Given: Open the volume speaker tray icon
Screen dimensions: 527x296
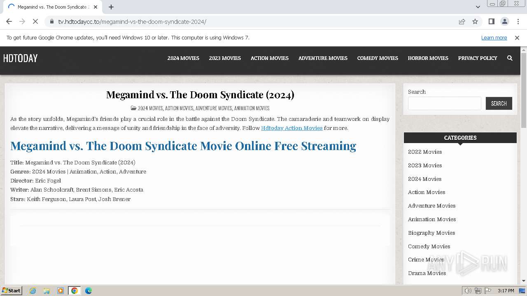Looking at the screenshot, I should (468, 291).
